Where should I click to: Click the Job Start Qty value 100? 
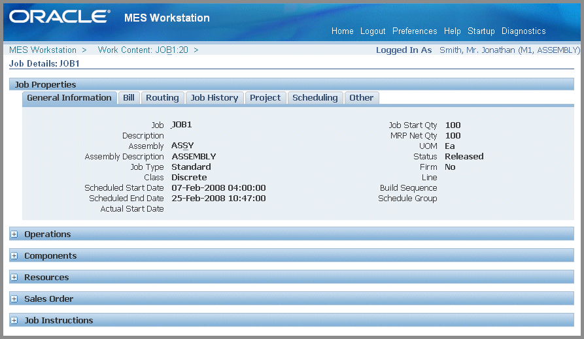pos(453,125)
